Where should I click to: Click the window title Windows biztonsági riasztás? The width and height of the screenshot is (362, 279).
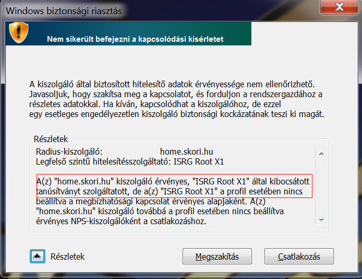(64, 11)
